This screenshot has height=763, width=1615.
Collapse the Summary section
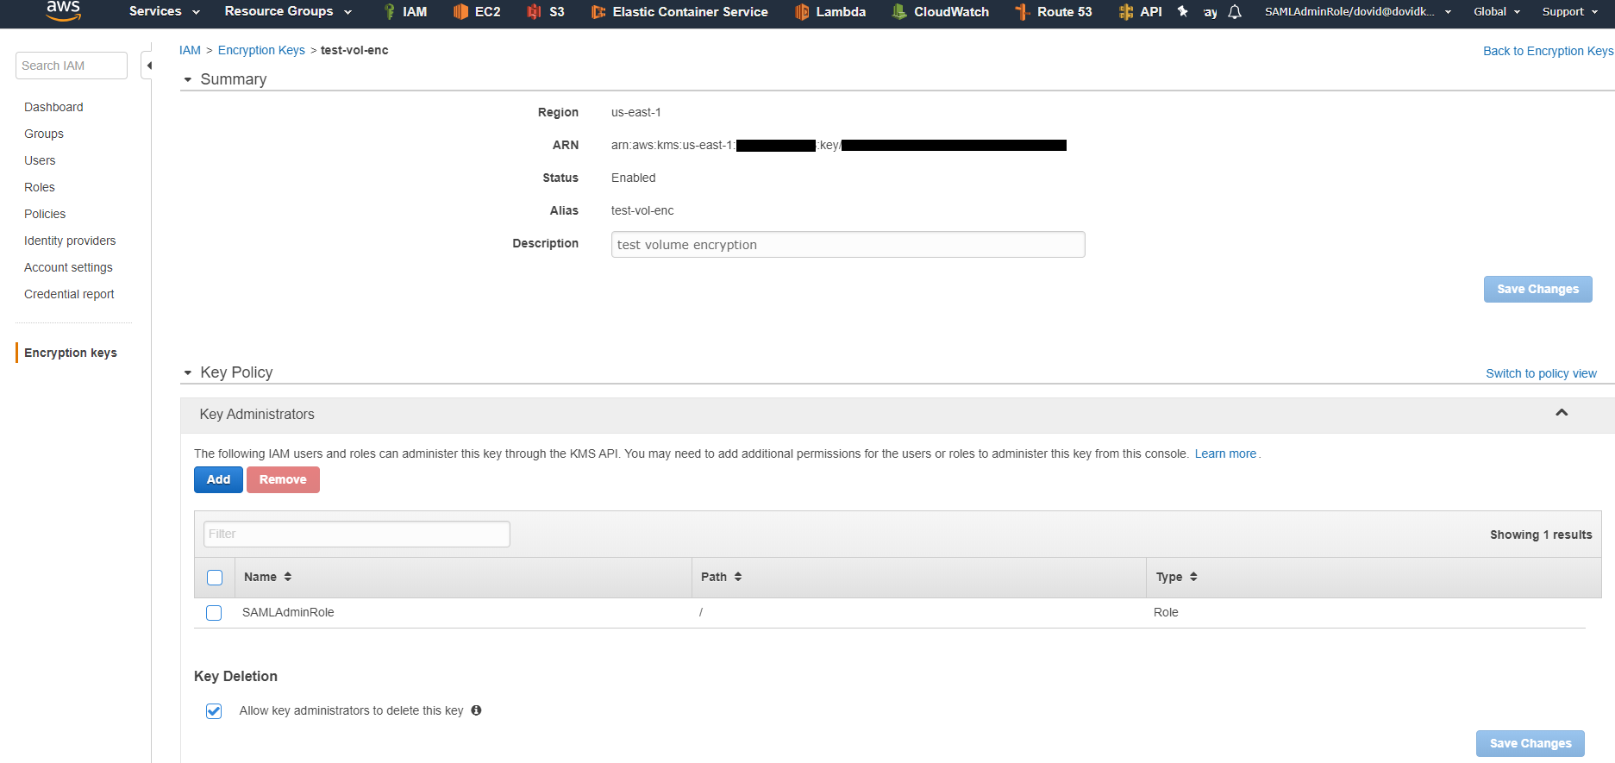188,79
